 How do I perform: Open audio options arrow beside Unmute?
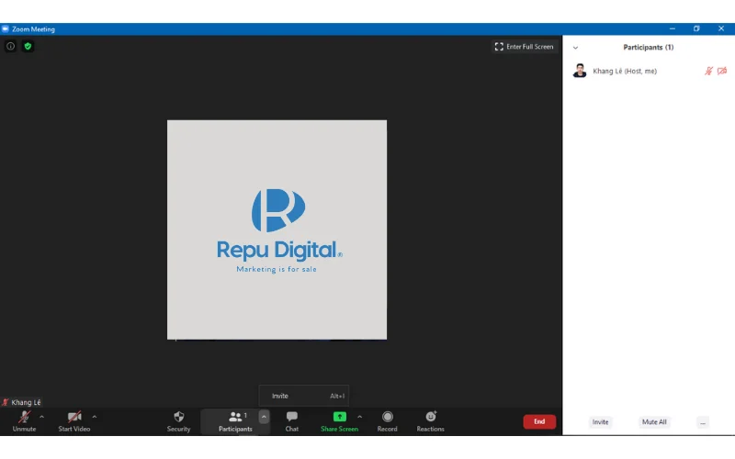[x=41, y=417]
